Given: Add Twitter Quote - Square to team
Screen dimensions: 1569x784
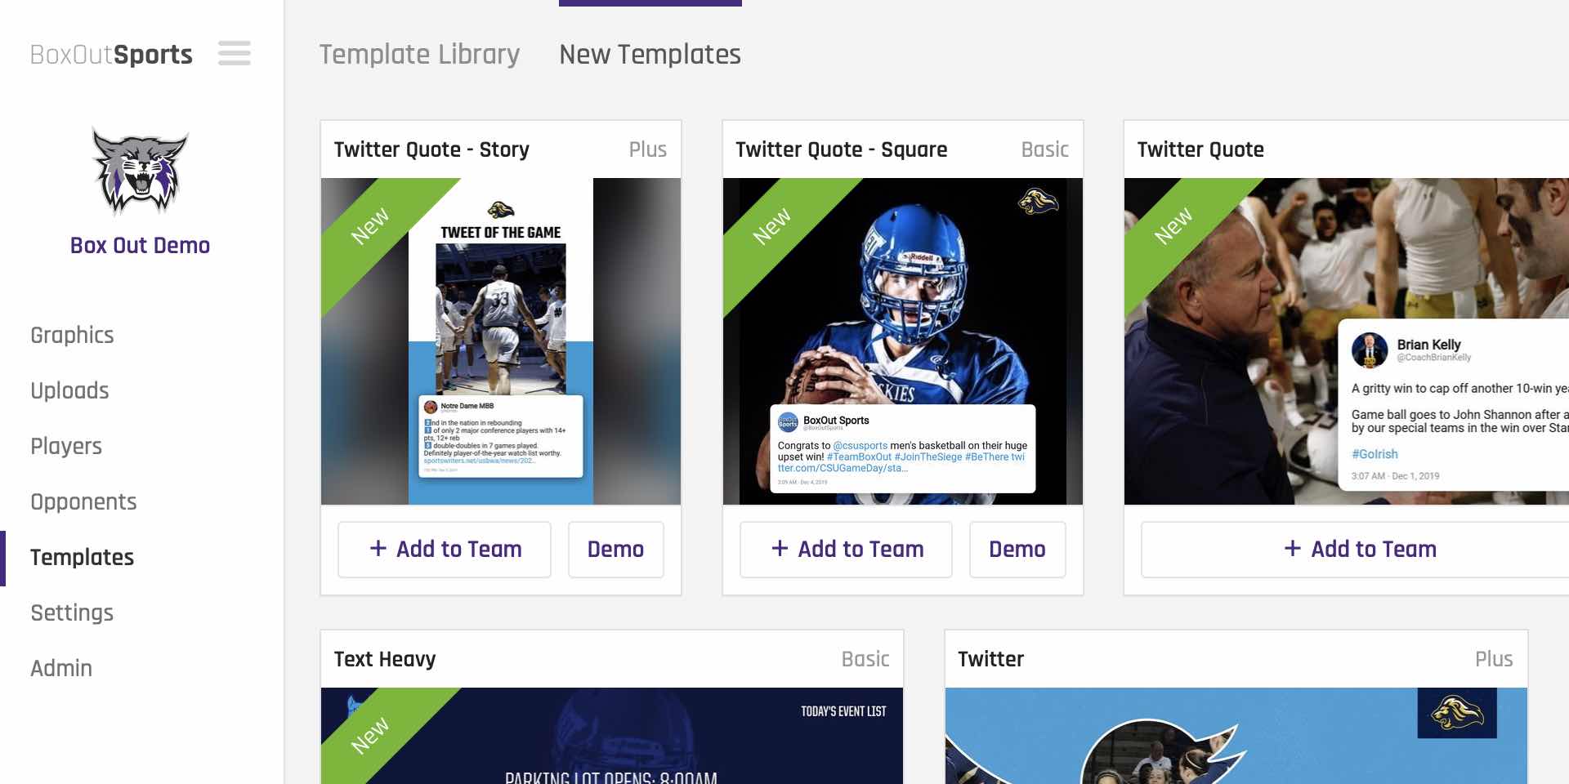Looking at the screenshot, I should click(x=846, y=549).
